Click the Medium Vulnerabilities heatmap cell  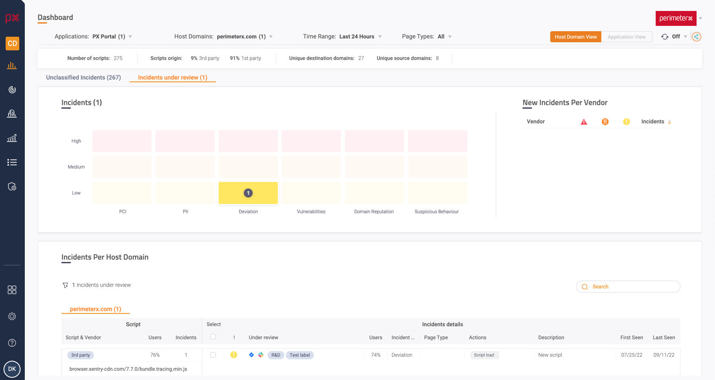311,167
